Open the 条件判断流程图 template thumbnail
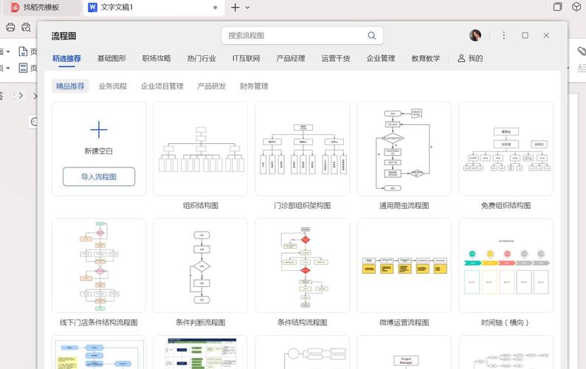Image resolution: width=586 pixels, height=369 pixels. point(200,266)
